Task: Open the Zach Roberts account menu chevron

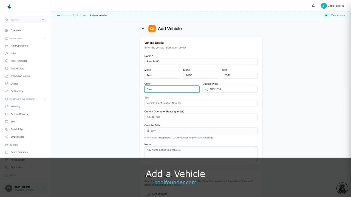Action: click(x=44, y=188)
